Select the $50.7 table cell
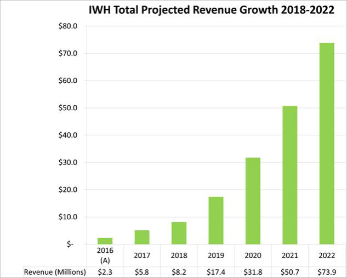The height and width of the screenshot is (278, 347). coord(290,272)
